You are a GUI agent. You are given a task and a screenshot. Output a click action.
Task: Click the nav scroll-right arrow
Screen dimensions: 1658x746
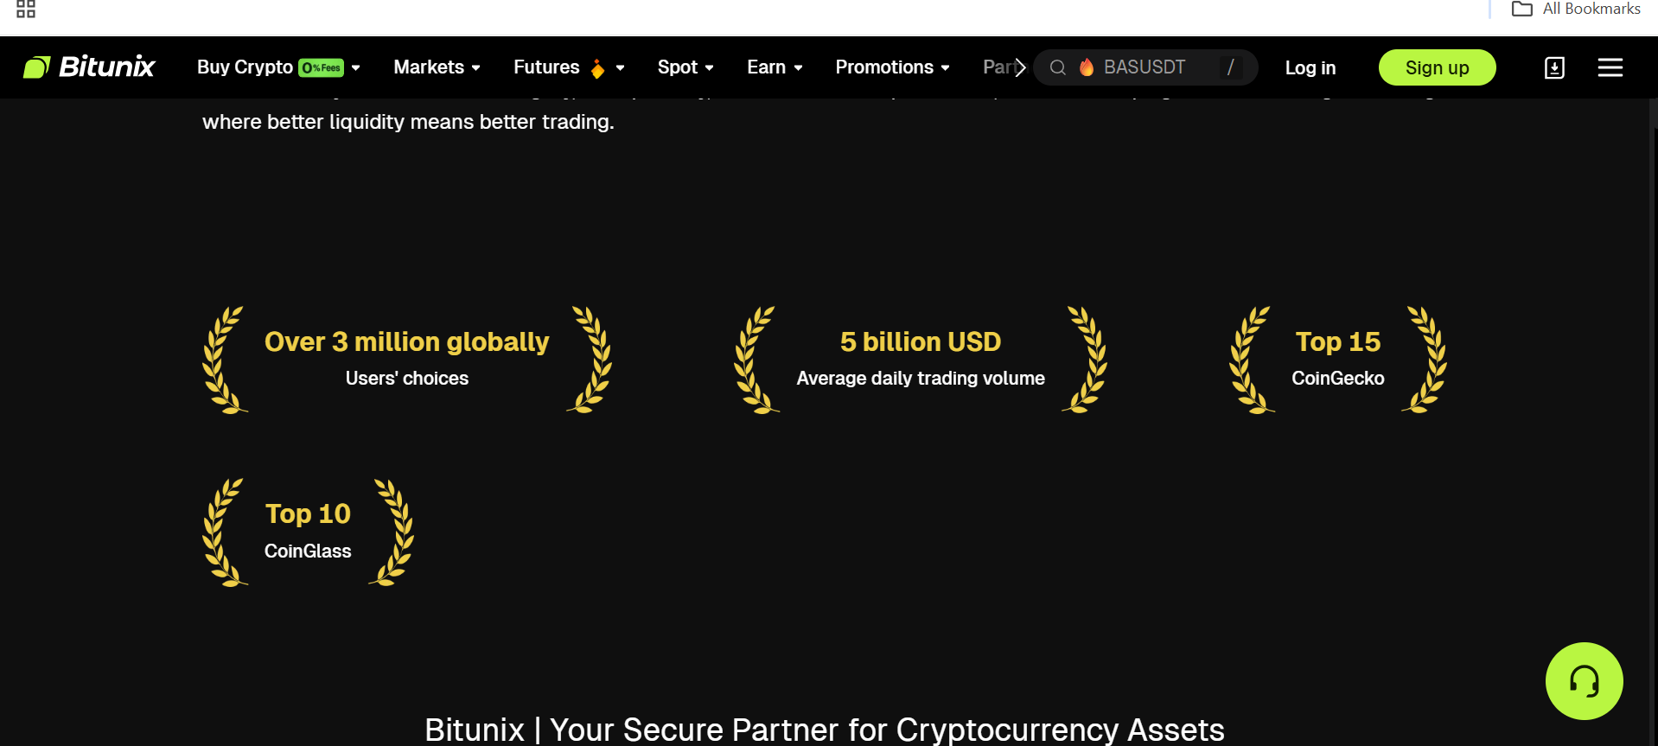1020,67
